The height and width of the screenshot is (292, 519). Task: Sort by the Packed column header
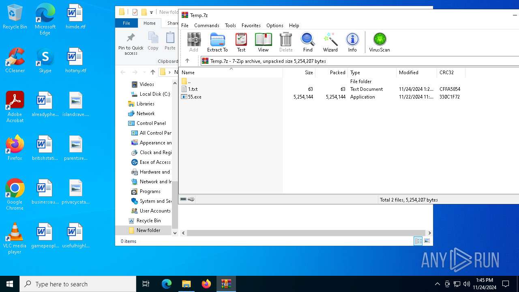[x=331, y=73]
